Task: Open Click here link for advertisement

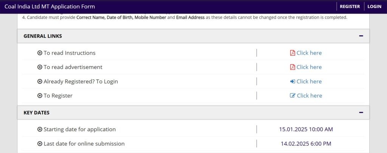Action: [x=309, y=67]
